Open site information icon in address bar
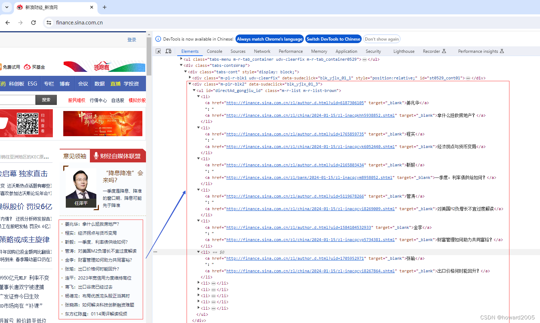The image size is (540, 323). [49, 23]
